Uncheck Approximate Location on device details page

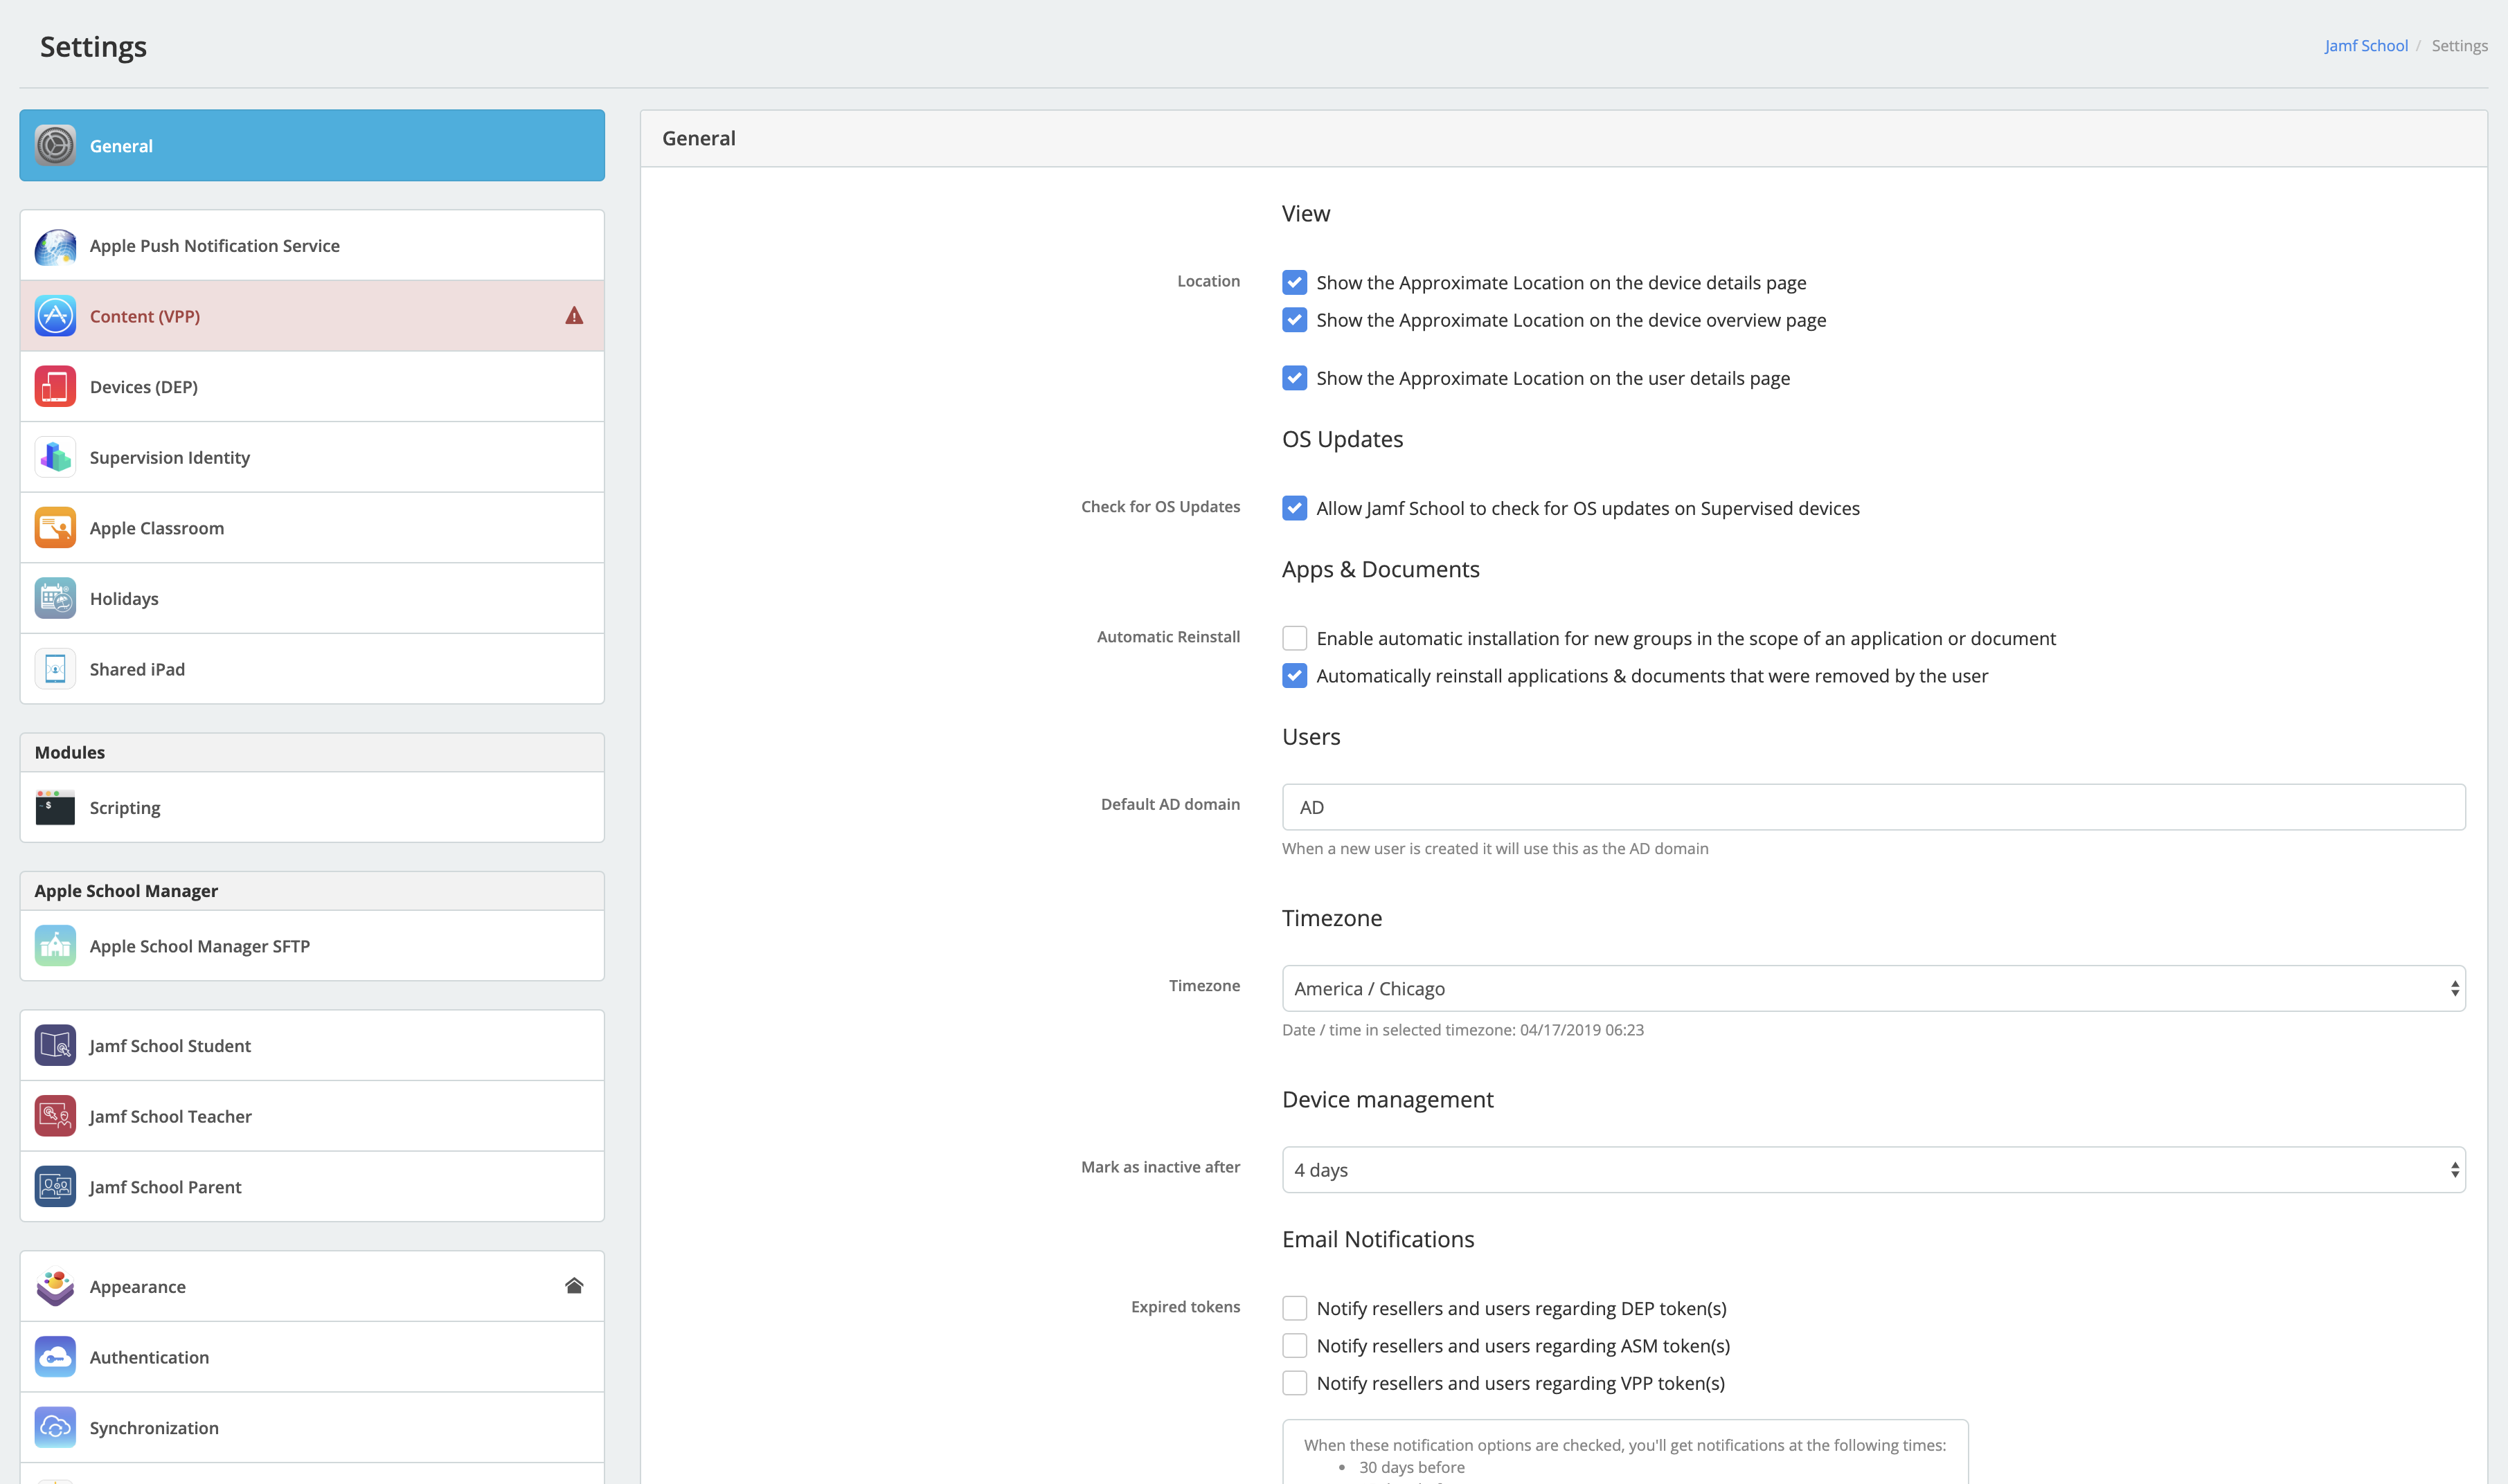(1295, 283)
